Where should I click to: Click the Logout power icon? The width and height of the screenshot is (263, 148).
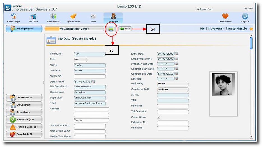245,18
